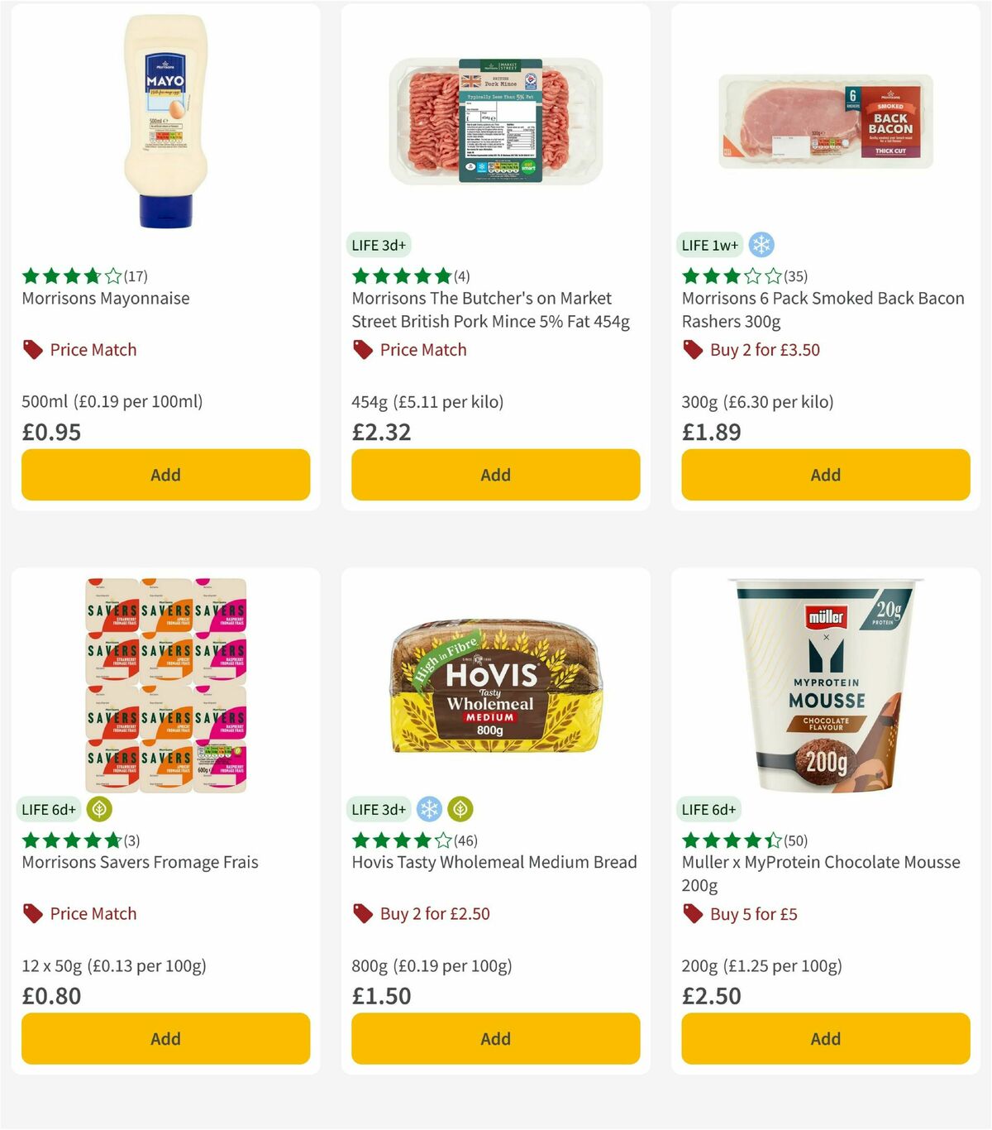The width and height of the screenshot is (992, 1130).
Task: Click the snowflake freezable icon on Hovis bread
Action: 427,809
